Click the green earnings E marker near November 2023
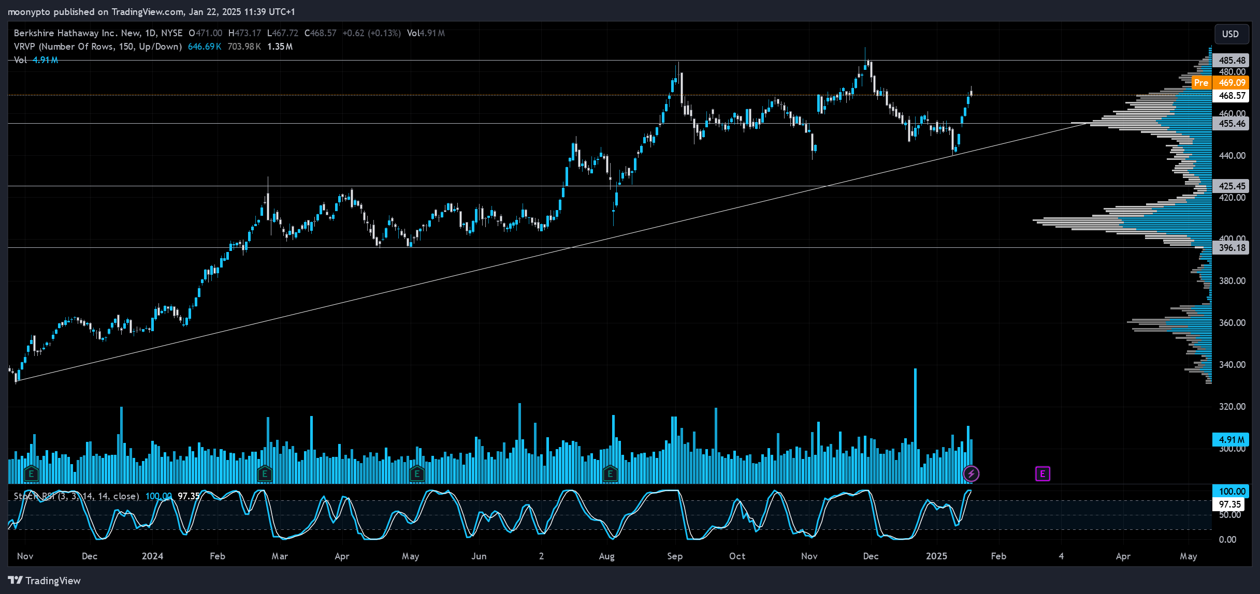The image size is (1260, 594). click(31, 473)
